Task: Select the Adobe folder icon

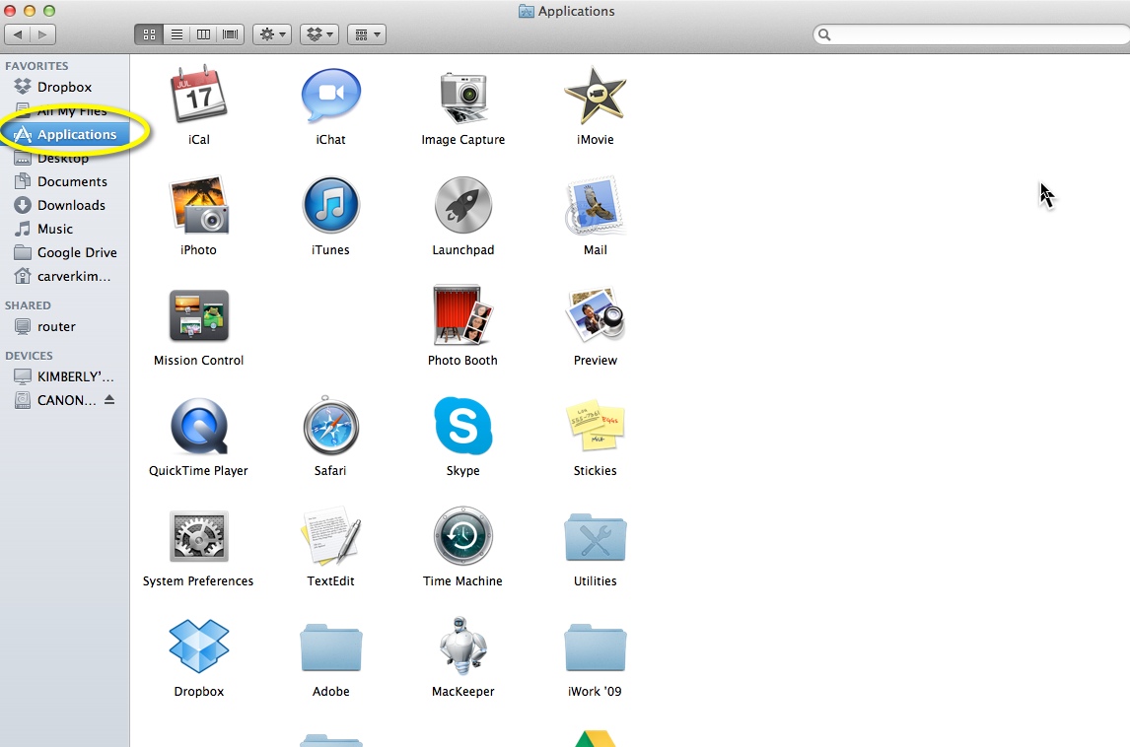Action: click(x=330, y=647)
